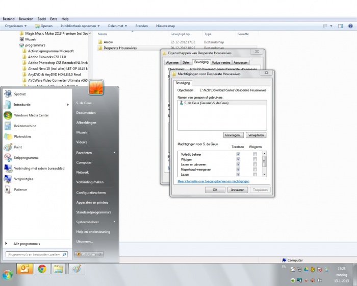This screenshot has width=357, height=286.
Task: Uncheck Toestaan for Wijzigen
Action: pos(238,159)
